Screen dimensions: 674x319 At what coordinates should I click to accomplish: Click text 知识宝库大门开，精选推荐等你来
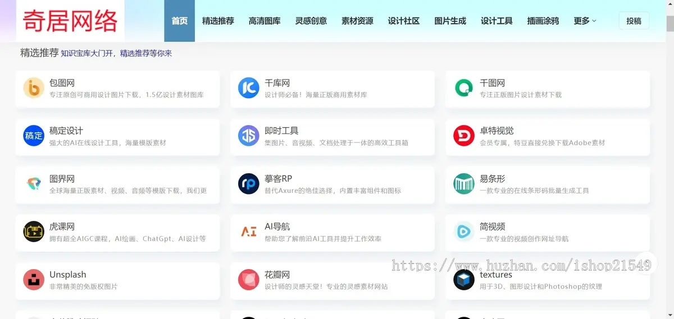[116, 54]
